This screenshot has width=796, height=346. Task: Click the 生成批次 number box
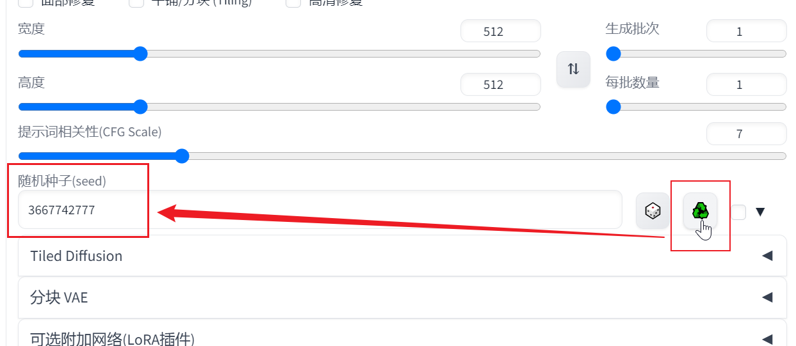coord(746,31)
